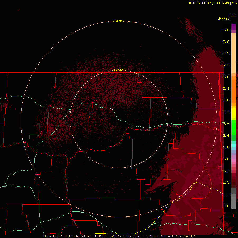This screenshot has width=238, height=238.
Task: Click the 'SPECIFIC DIFFERENTIAL PHASE (KDP)' product title
Action: pyautogui.click(x=82, y=236)
